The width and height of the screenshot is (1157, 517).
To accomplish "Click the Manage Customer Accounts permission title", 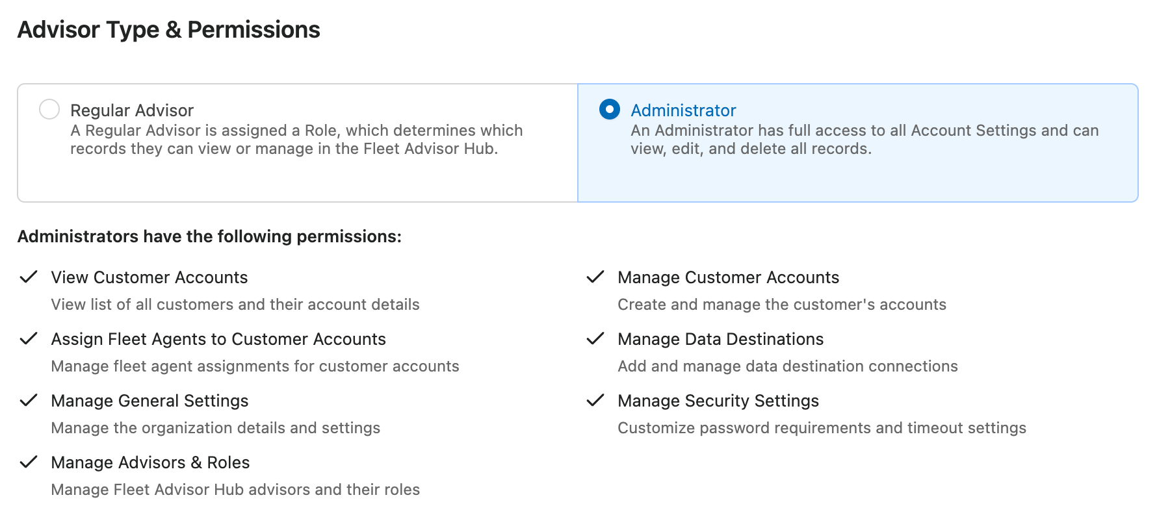I will tap(728, 277).
